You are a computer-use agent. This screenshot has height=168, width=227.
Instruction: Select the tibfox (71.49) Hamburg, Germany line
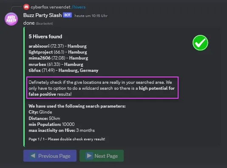coord(63,70)
